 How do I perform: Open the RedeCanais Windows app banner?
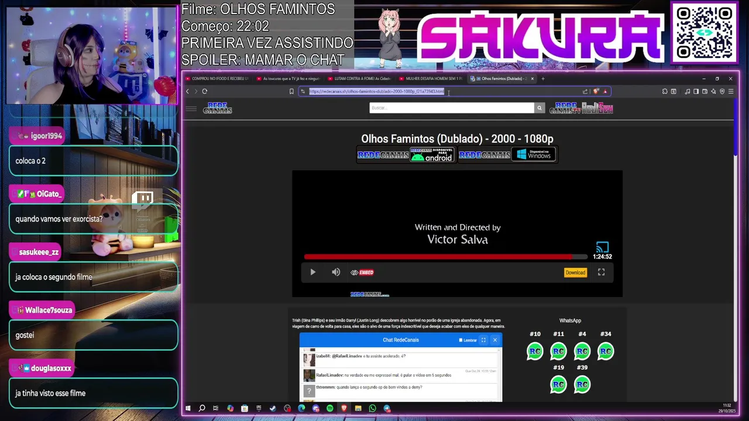point(507,155)
